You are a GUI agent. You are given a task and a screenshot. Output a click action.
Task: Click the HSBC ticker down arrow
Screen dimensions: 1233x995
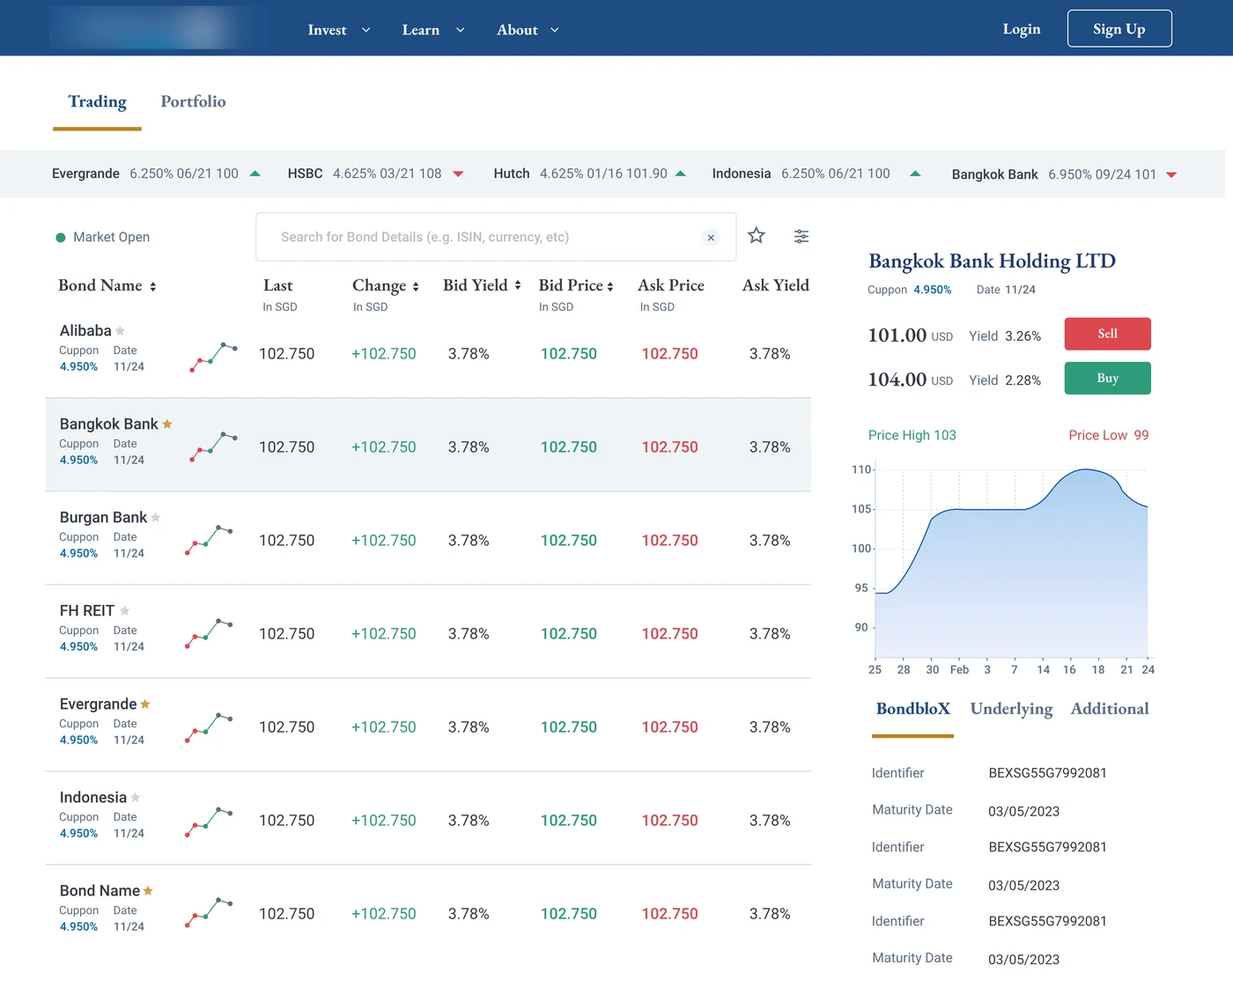click(458, 174)
